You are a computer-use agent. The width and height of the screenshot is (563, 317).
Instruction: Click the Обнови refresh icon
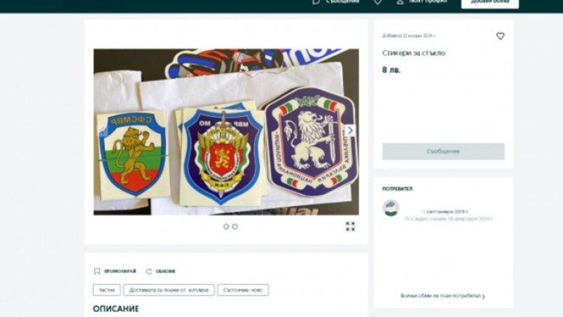coord(149,271)
